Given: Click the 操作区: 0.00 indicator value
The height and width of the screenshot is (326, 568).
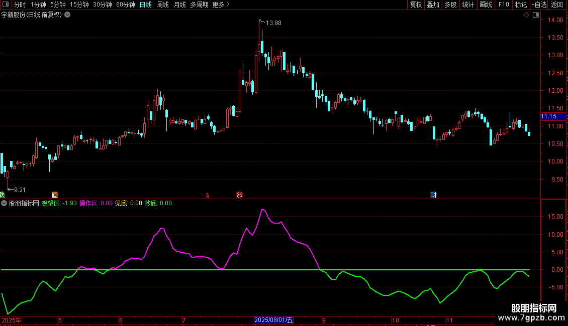Looking at the screenshot, I should click(x=96, y=203).
